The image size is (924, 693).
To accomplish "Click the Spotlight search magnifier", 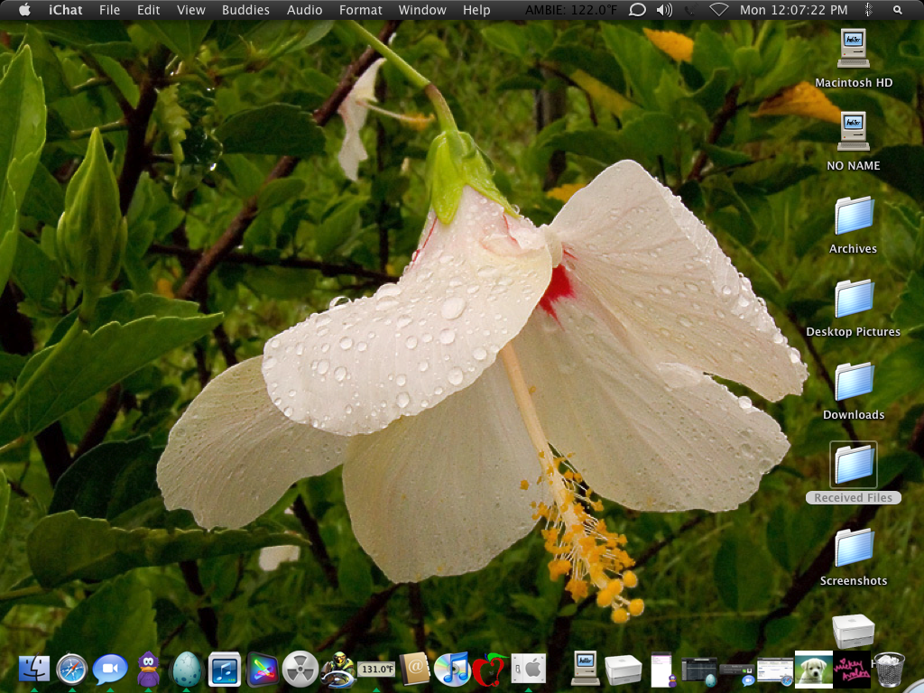I will click(x=898, y=10).
